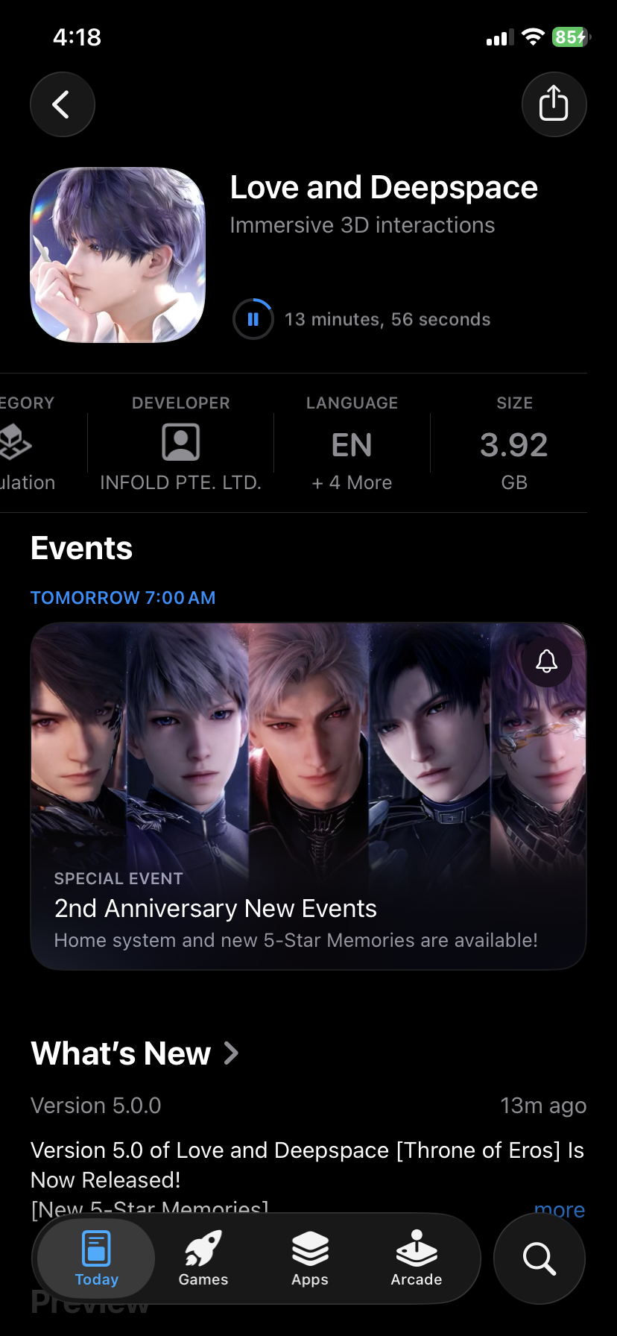Image resolution: width=617 pixels, height=1336 pixels.
Task: Tap the Love and Deepspace app icon
Action: click(x=118, y=255)
